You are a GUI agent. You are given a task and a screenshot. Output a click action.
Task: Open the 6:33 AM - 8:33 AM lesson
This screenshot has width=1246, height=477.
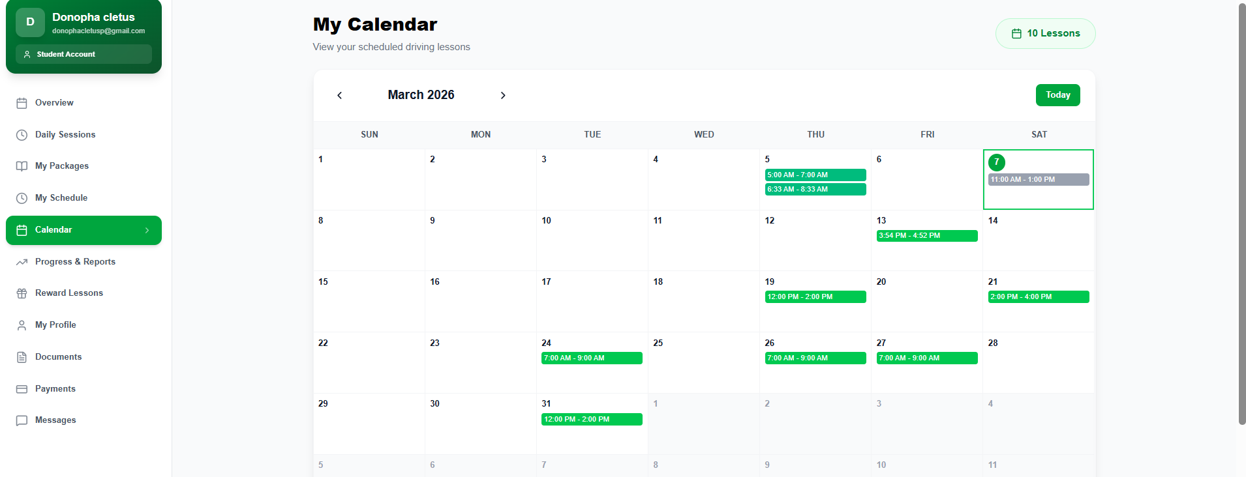(x=815, y=189)
